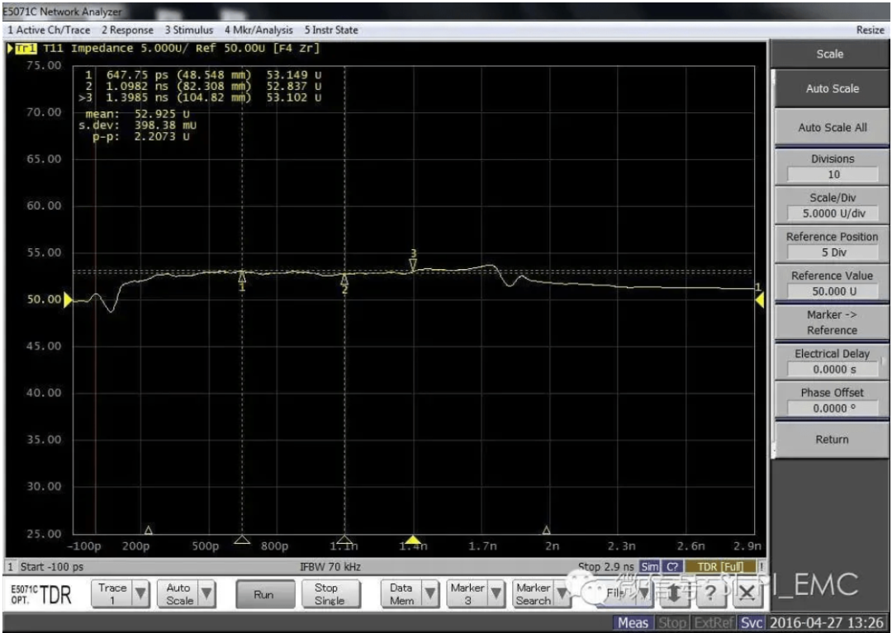The height and width of the screenshot is (633, 892).
Task: Expand the Trace 1 dropdown arrow
Action: tap(140, 593)
